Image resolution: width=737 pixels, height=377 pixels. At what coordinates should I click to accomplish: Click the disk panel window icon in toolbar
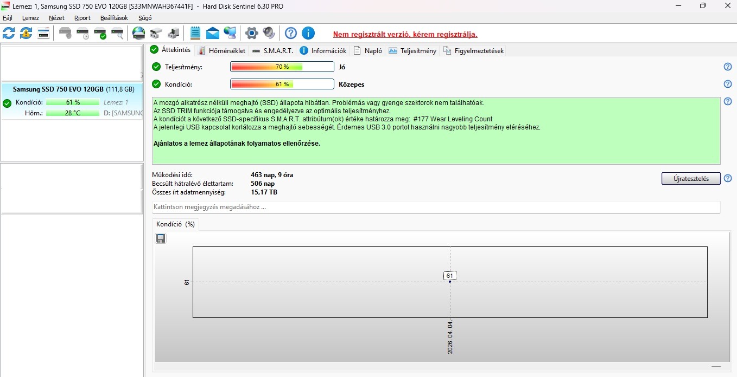pyautogui.click(x=43, y=33)
